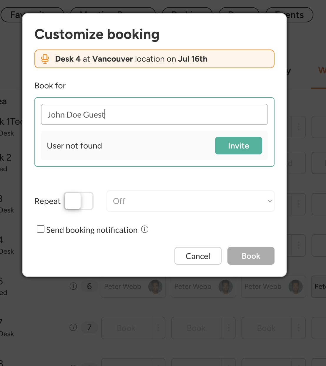Click the first Peter Webb avatar in desk 6 row

[x=155, y=287]
